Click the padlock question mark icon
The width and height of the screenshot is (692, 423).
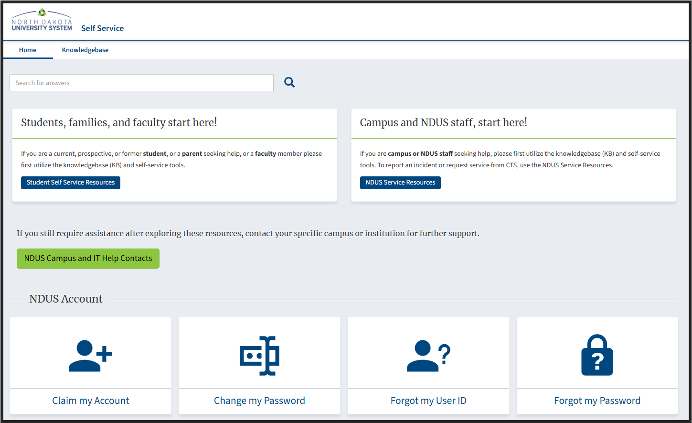pyautogui.click(x=597, y=355)
